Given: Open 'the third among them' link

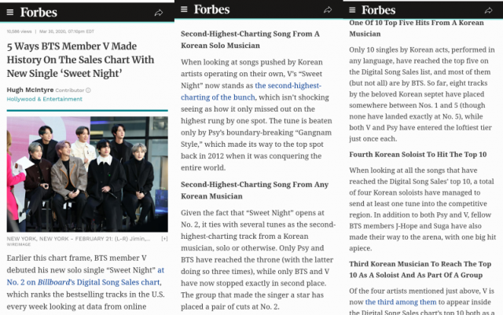Looking at the screenshot, I should pos(401,302).
